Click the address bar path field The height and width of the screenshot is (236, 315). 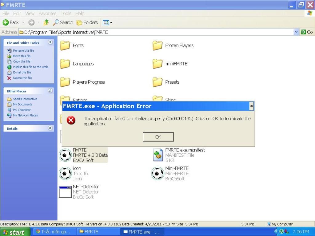click(x=156, y=32)
